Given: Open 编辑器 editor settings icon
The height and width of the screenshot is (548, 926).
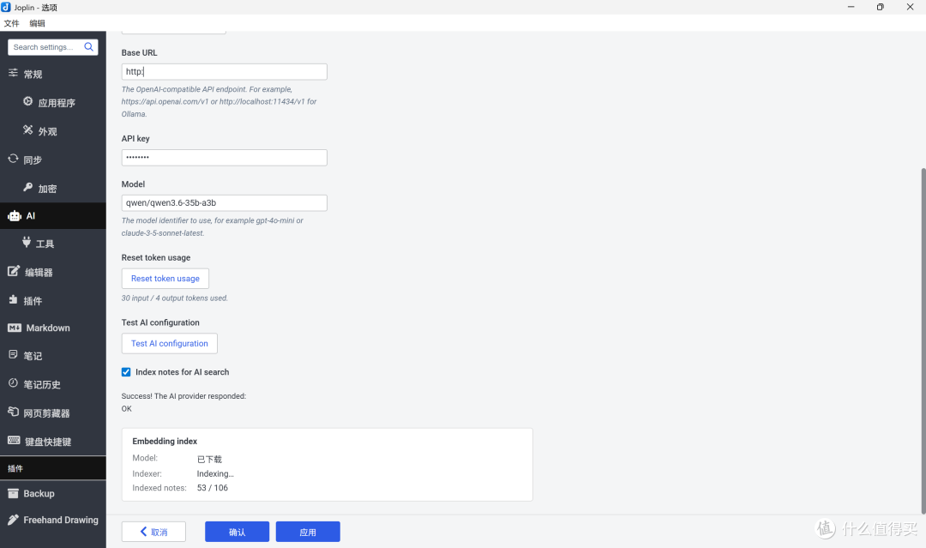Looking at the screenshot, I should pos(14,271).
